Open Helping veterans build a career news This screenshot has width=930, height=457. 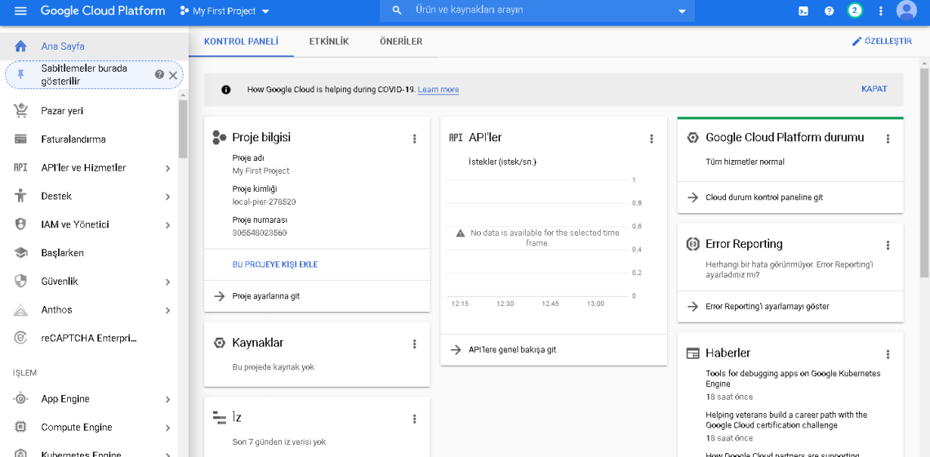point(786,419)
